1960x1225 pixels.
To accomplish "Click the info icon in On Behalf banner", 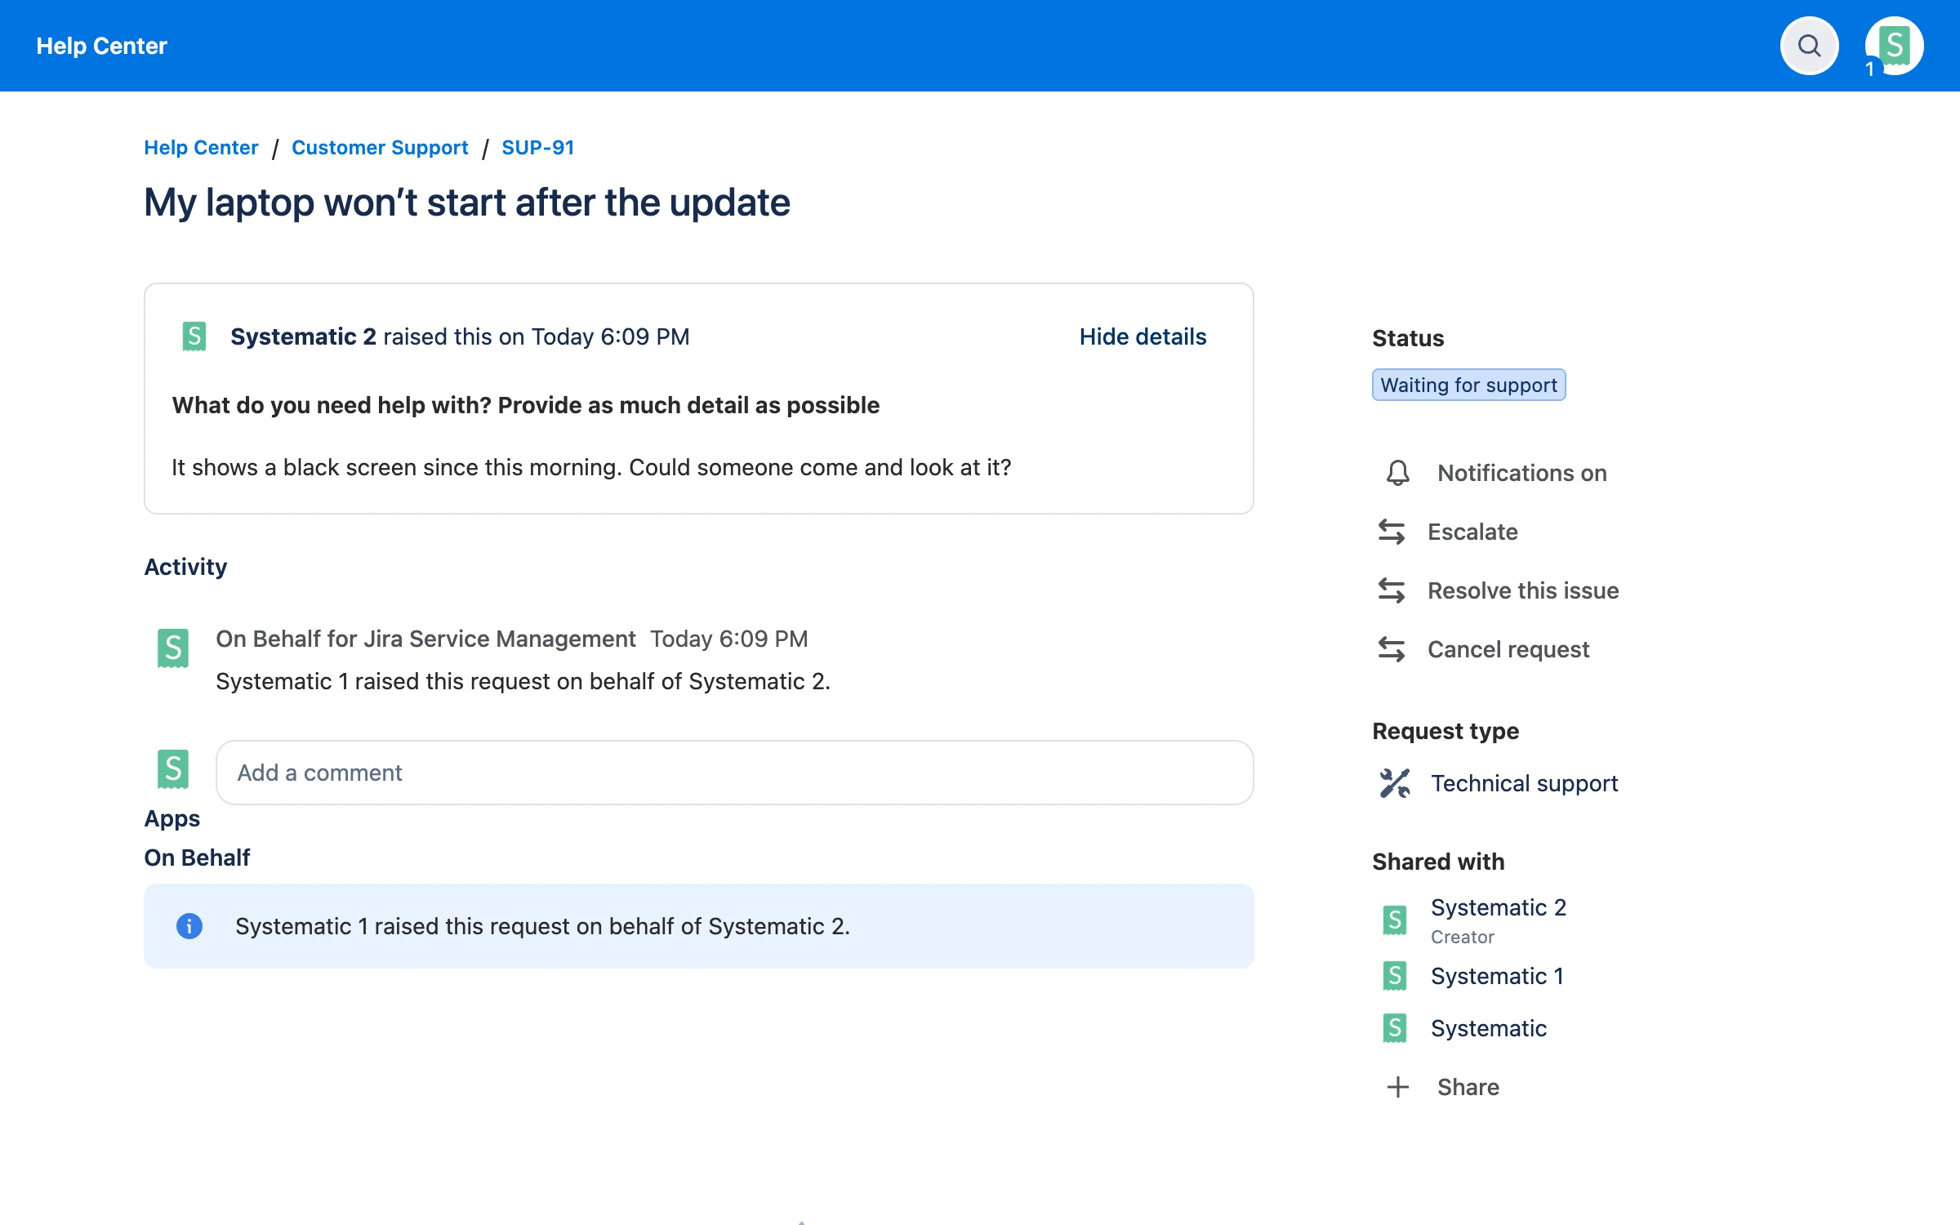I will click(x=189, y=926).
